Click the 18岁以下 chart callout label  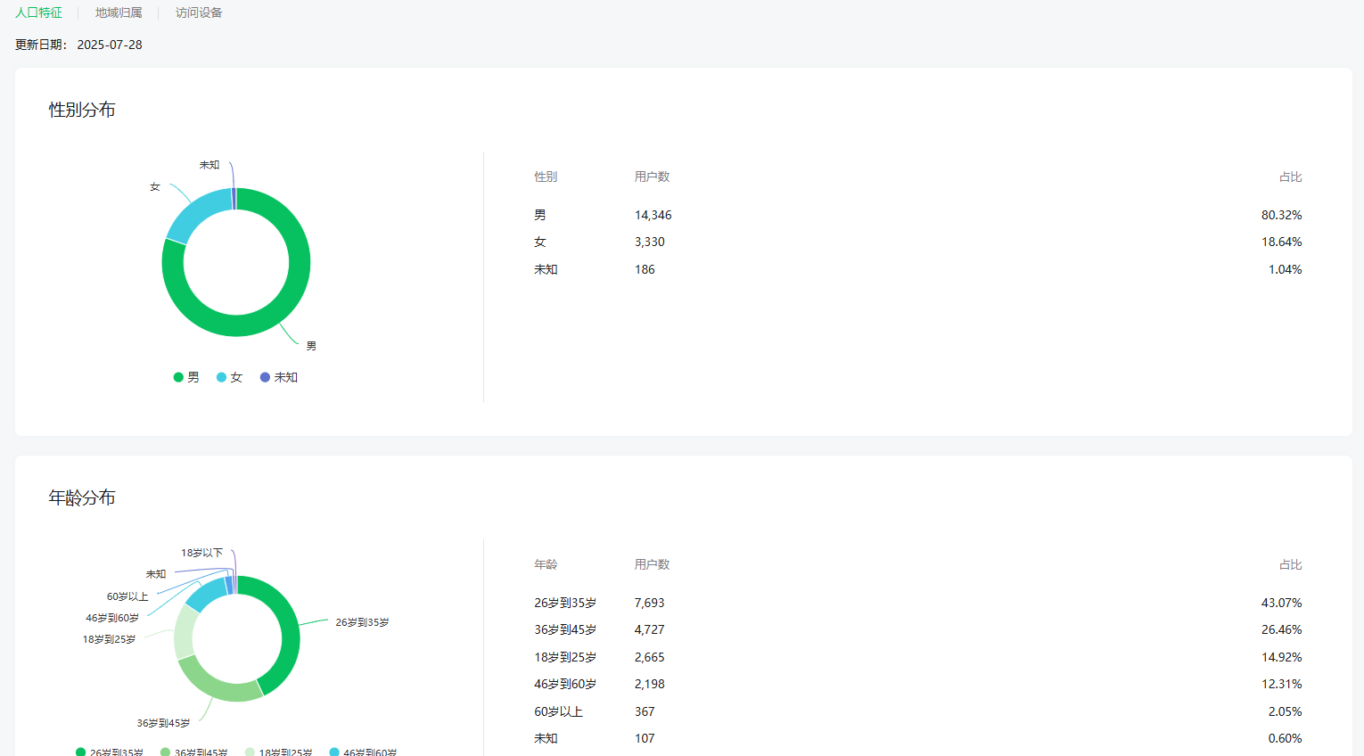coord(202,553)
